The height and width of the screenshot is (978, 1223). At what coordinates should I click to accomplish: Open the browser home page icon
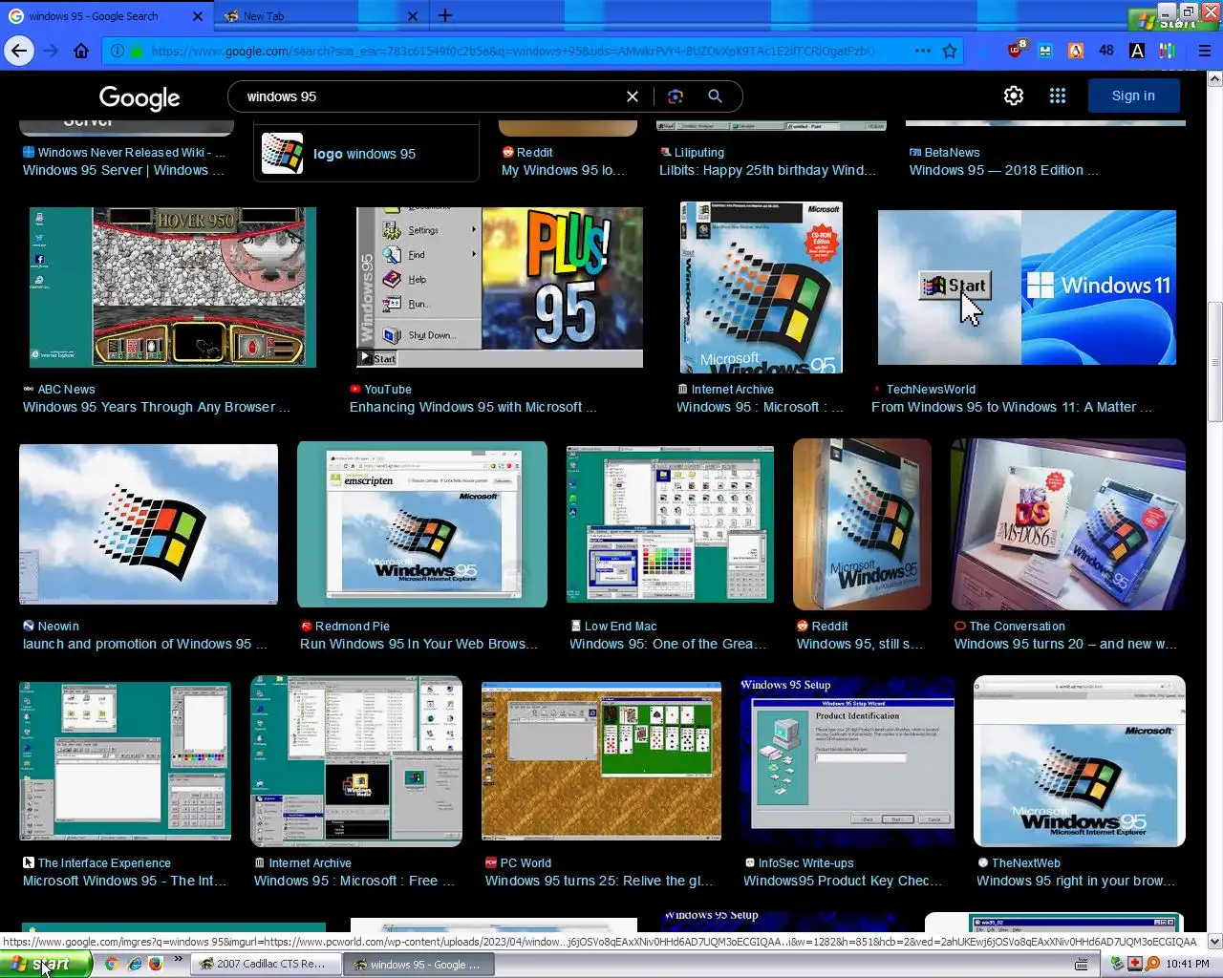click(x=81, y=51)
